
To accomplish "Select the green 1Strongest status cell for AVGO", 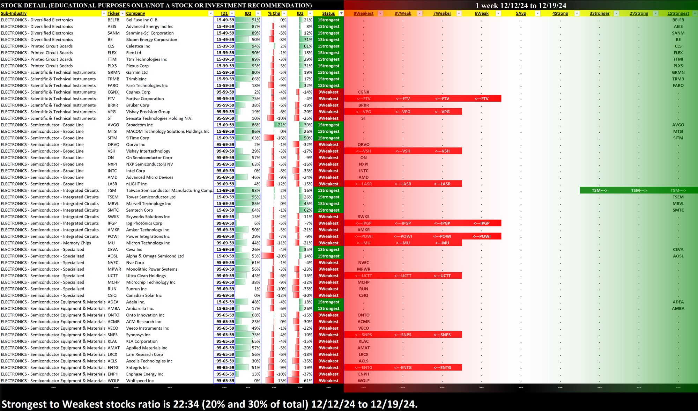I will pos(328,125).
